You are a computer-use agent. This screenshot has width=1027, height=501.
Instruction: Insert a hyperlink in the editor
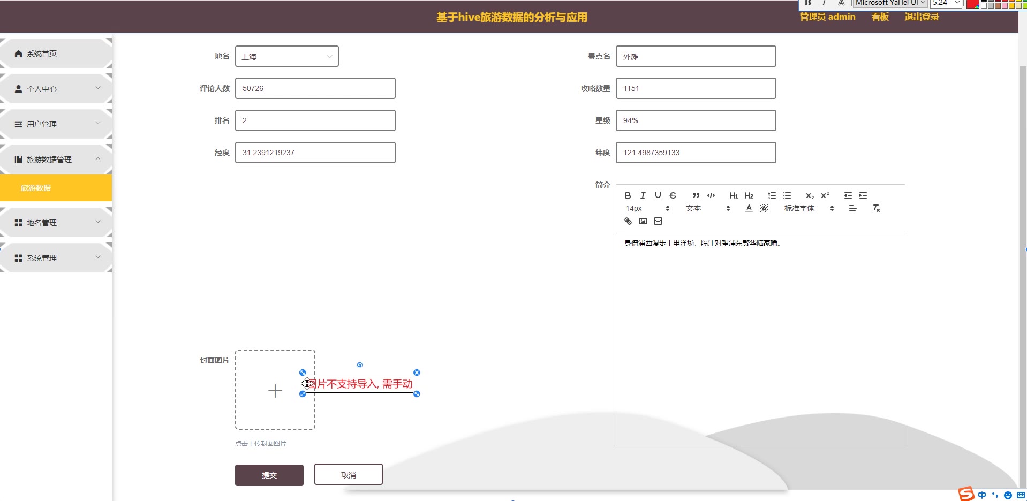[x=628, y=221]
